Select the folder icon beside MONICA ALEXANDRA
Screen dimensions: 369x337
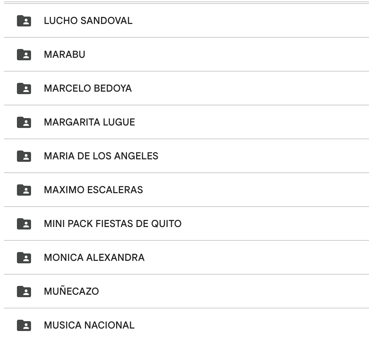click(x=24, y=258)
